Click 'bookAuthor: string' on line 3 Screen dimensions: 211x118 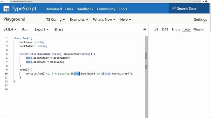[33, 46]
